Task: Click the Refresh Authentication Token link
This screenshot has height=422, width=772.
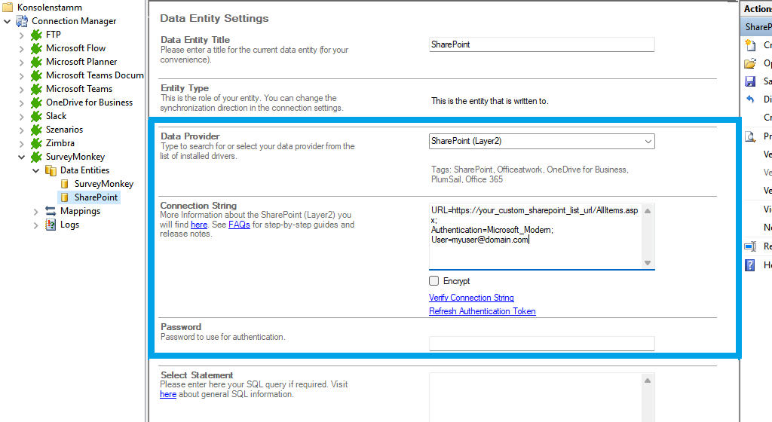Action: click(482, 311)
